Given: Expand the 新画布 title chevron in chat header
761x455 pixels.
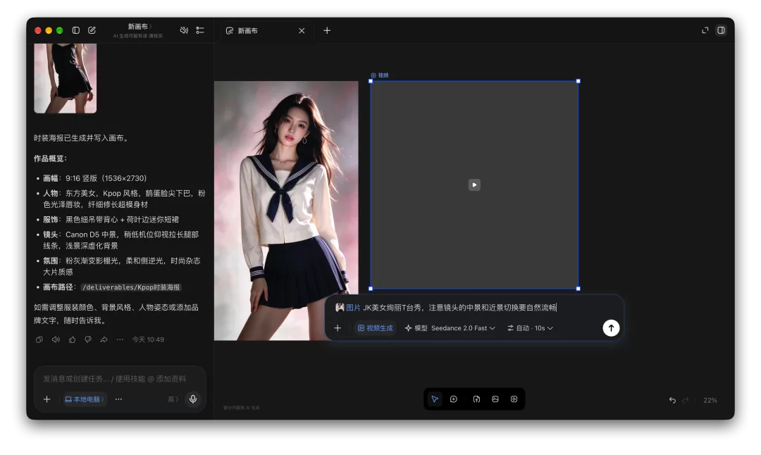Looking at the screenshot, I should click(x=151, y=27).
